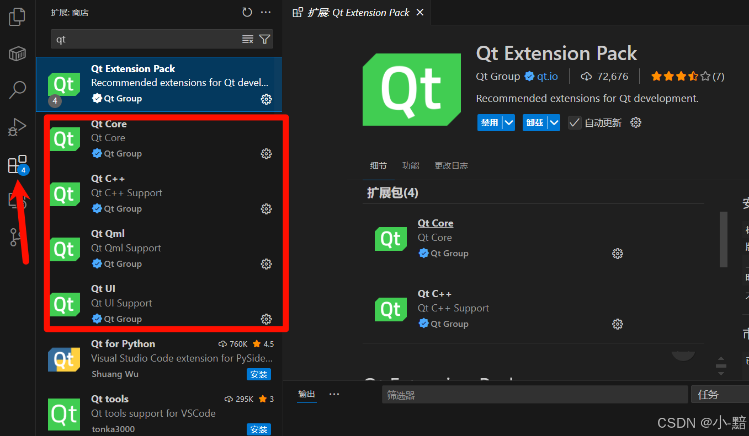Click the star rating with 7 reviews
Image resolution: width=749 pixels, height=436 pixels.
[688, 77]
